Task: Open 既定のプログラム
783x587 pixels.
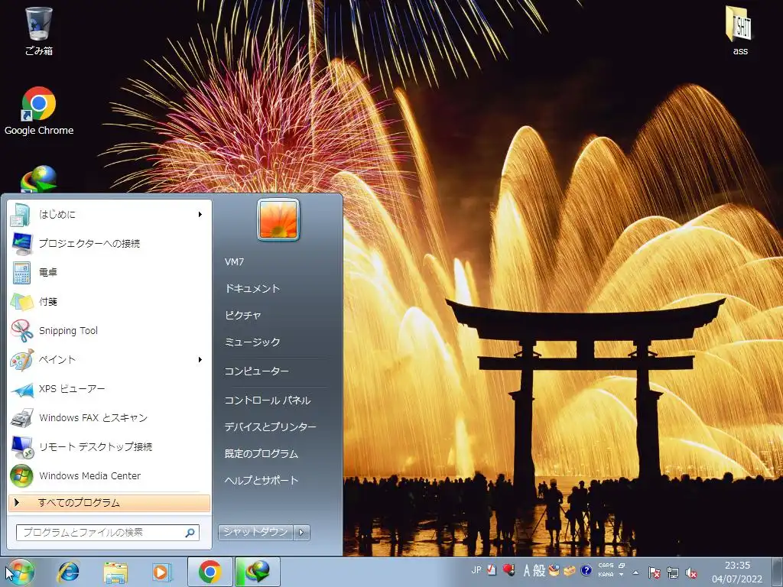Action: click(262, 454)
